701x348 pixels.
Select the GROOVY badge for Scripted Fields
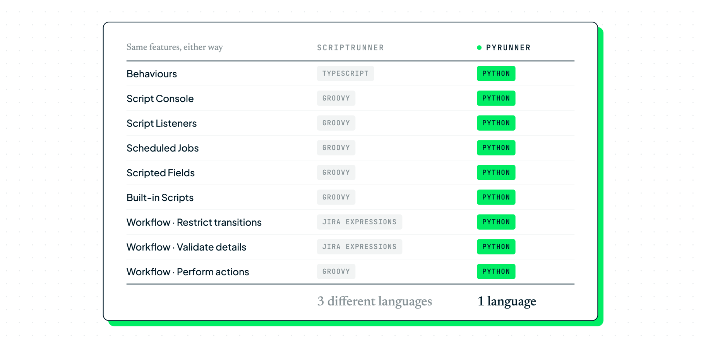point(336,172)
